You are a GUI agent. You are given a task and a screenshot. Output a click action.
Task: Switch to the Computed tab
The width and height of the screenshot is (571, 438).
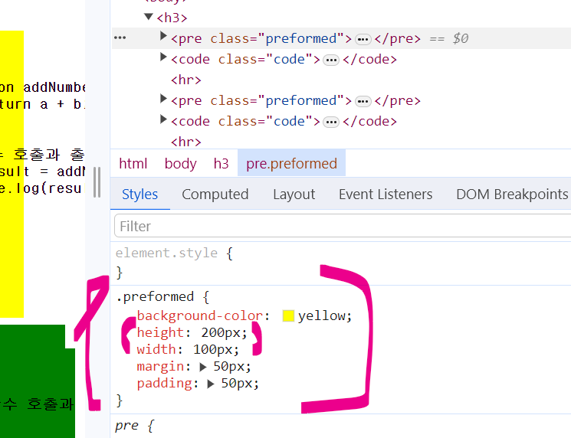[215, 194]
